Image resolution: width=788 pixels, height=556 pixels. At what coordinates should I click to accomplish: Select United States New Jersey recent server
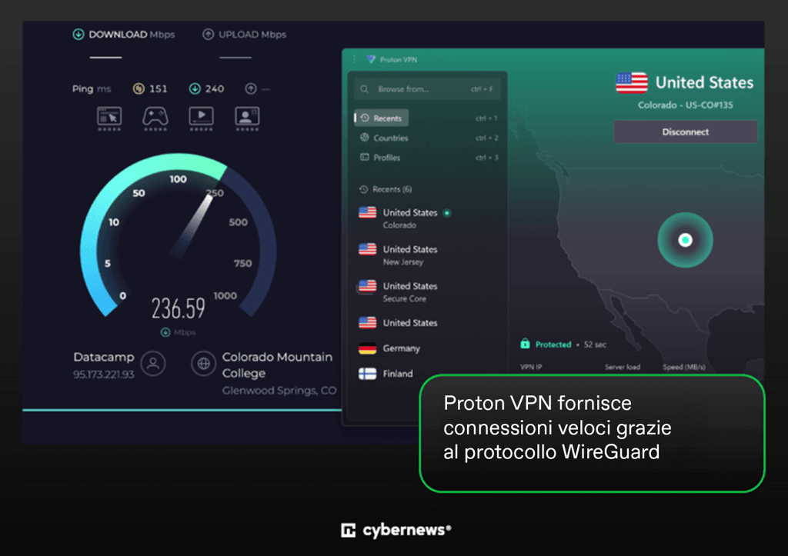click(398, 255)
